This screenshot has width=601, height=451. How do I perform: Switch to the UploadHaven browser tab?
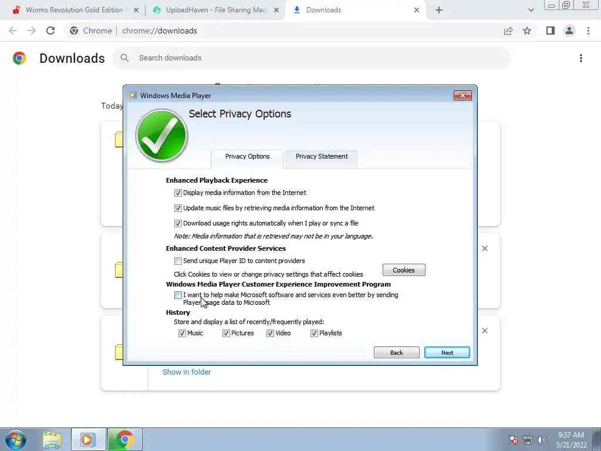click(216, 10)
